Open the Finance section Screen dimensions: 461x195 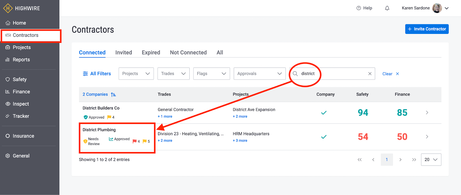(x=21, y=92)
